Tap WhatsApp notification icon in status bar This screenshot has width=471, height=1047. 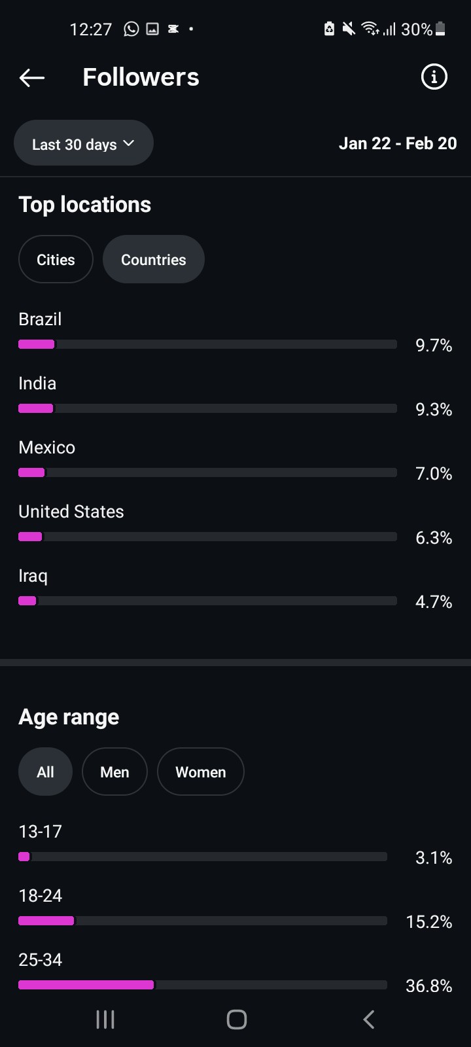click(x=131, y=29)
